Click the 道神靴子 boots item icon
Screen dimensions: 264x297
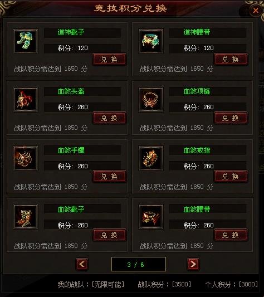(26, 41)
